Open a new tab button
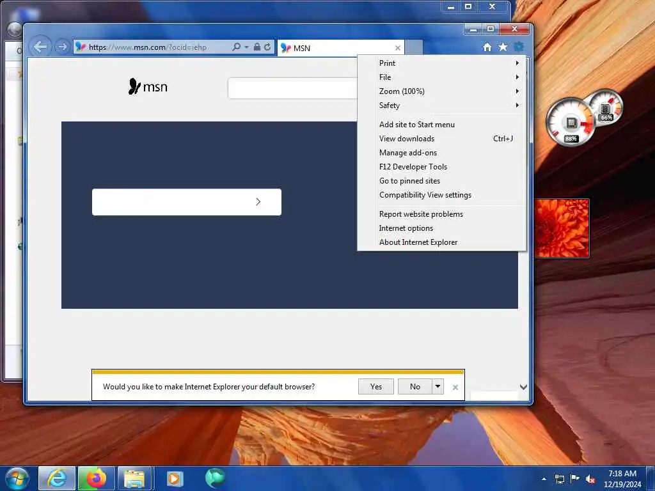 click(x=414, y=47)
